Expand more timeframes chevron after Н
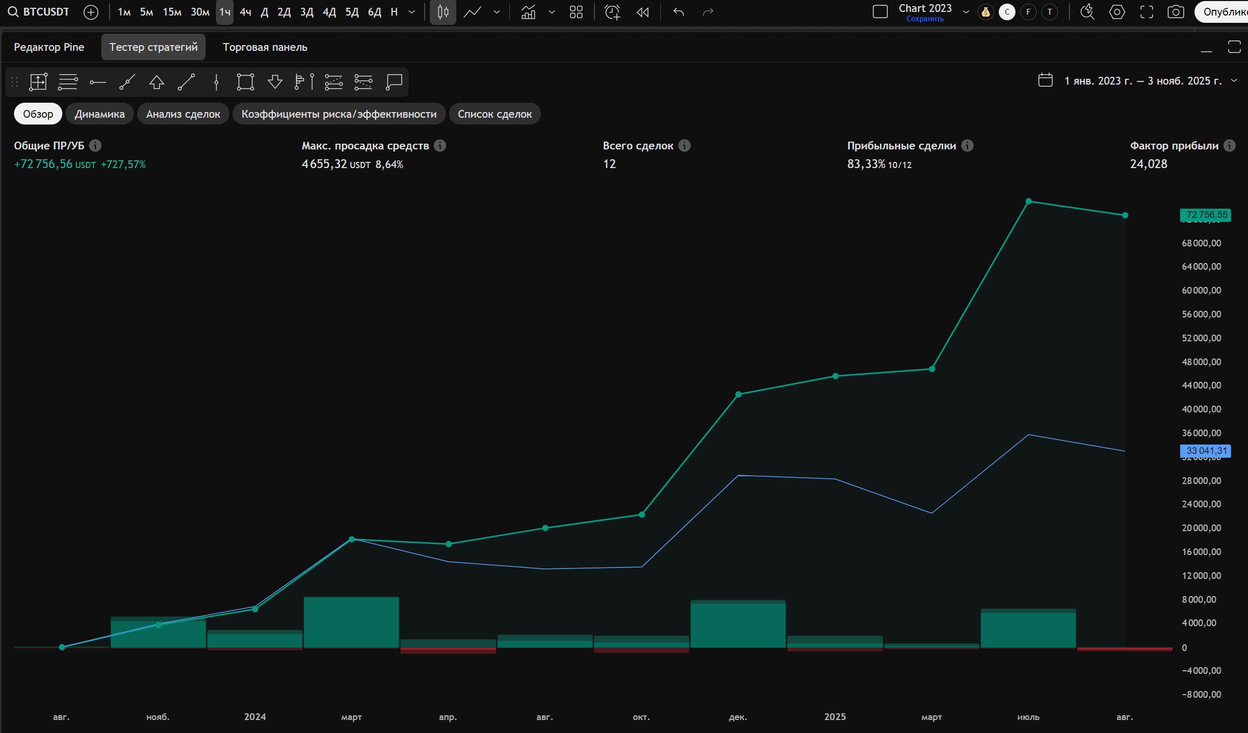The height and width of the screenshot is (733, 1248). pyautogui.click(x=412, y=12)
